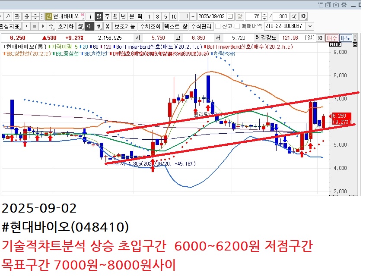Click current price tag 6,250 on axis

click(341, 119)
